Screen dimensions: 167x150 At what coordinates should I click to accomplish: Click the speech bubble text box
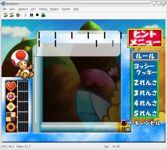[78, 43]
